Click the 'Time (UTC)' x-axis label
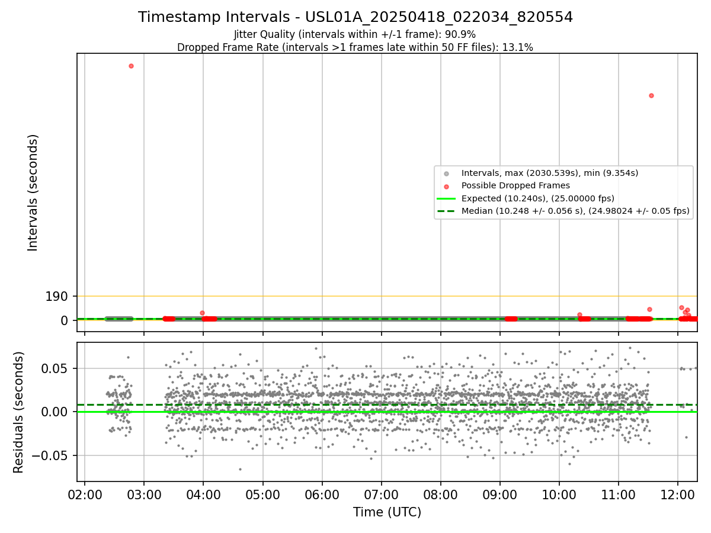Screen dimensions: 711x533 [387, 512]
